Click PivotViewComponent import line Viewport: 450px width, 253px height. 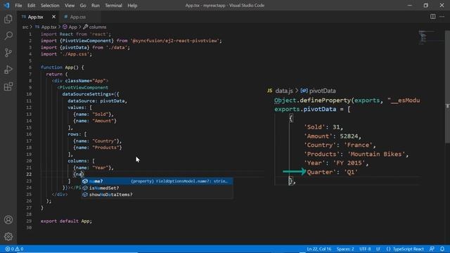click(131, 41)
